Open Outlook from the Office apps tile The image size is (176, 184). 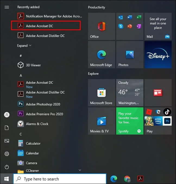[x=121, y=17]
